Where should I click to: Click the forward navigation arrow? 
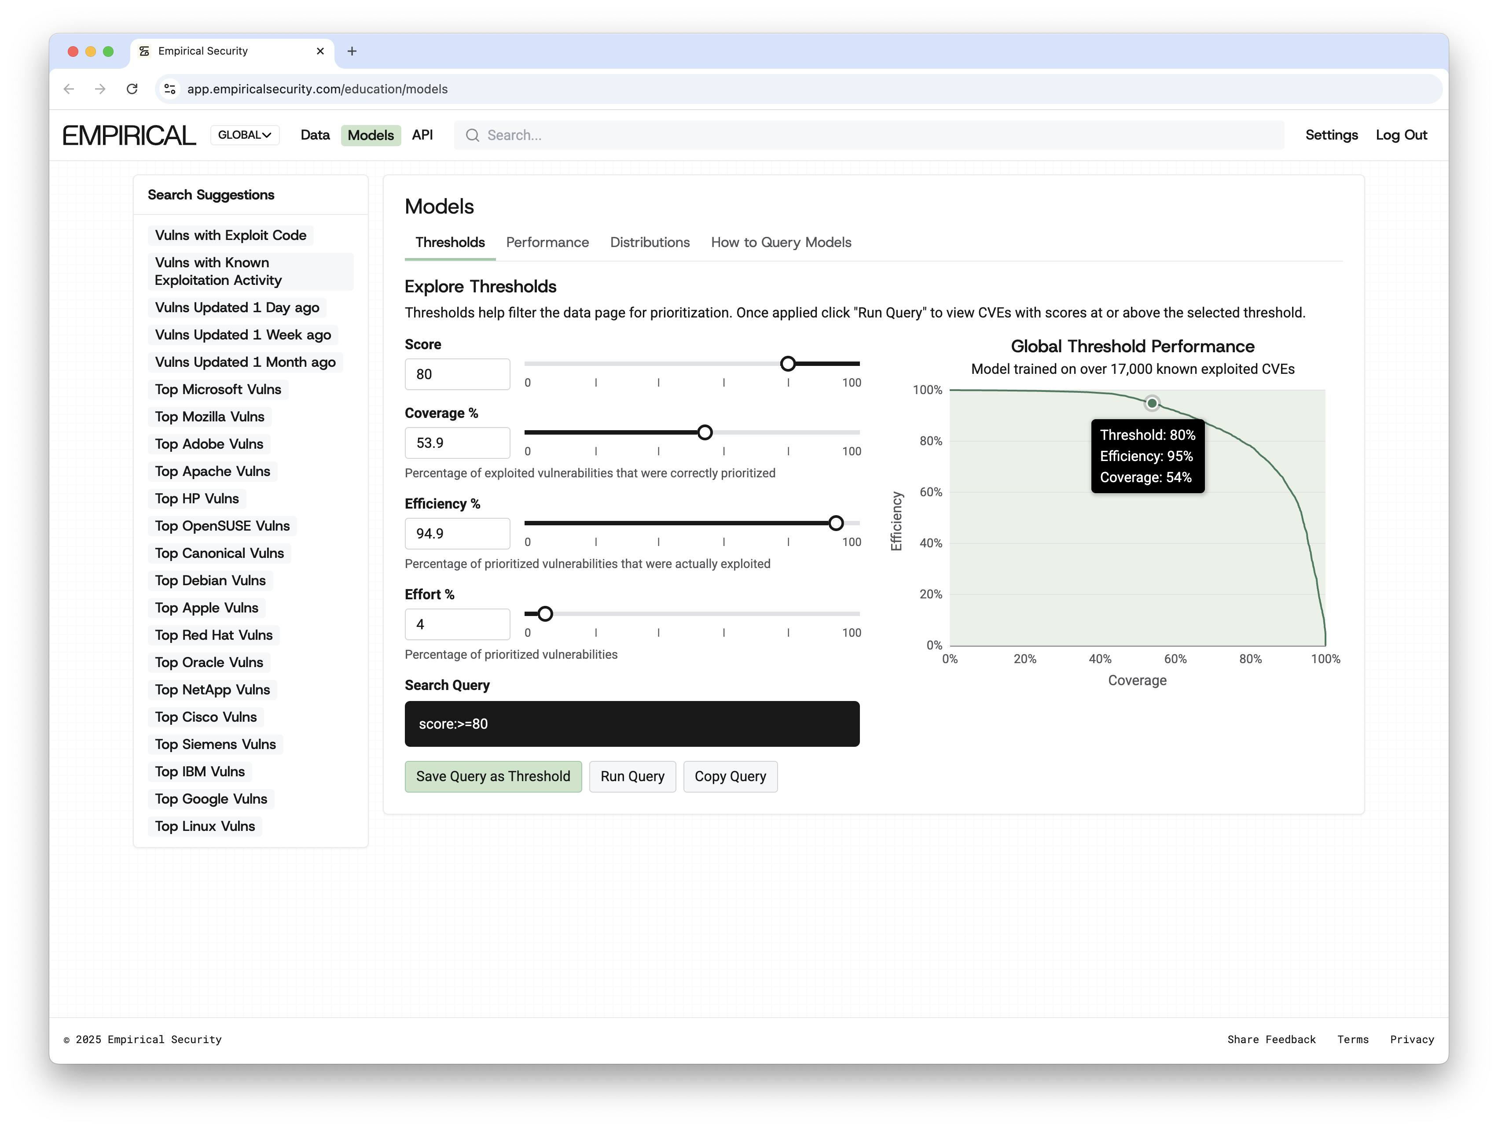coord(100,89)
